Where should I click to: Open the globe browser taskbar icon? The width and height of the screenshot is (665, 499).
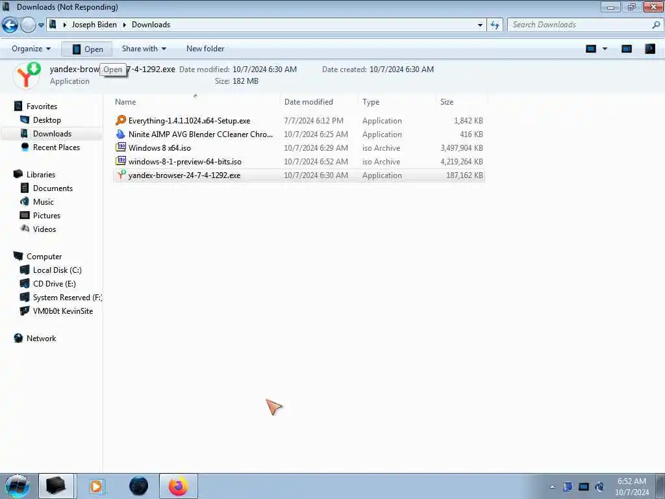click(x=139, y=486)
